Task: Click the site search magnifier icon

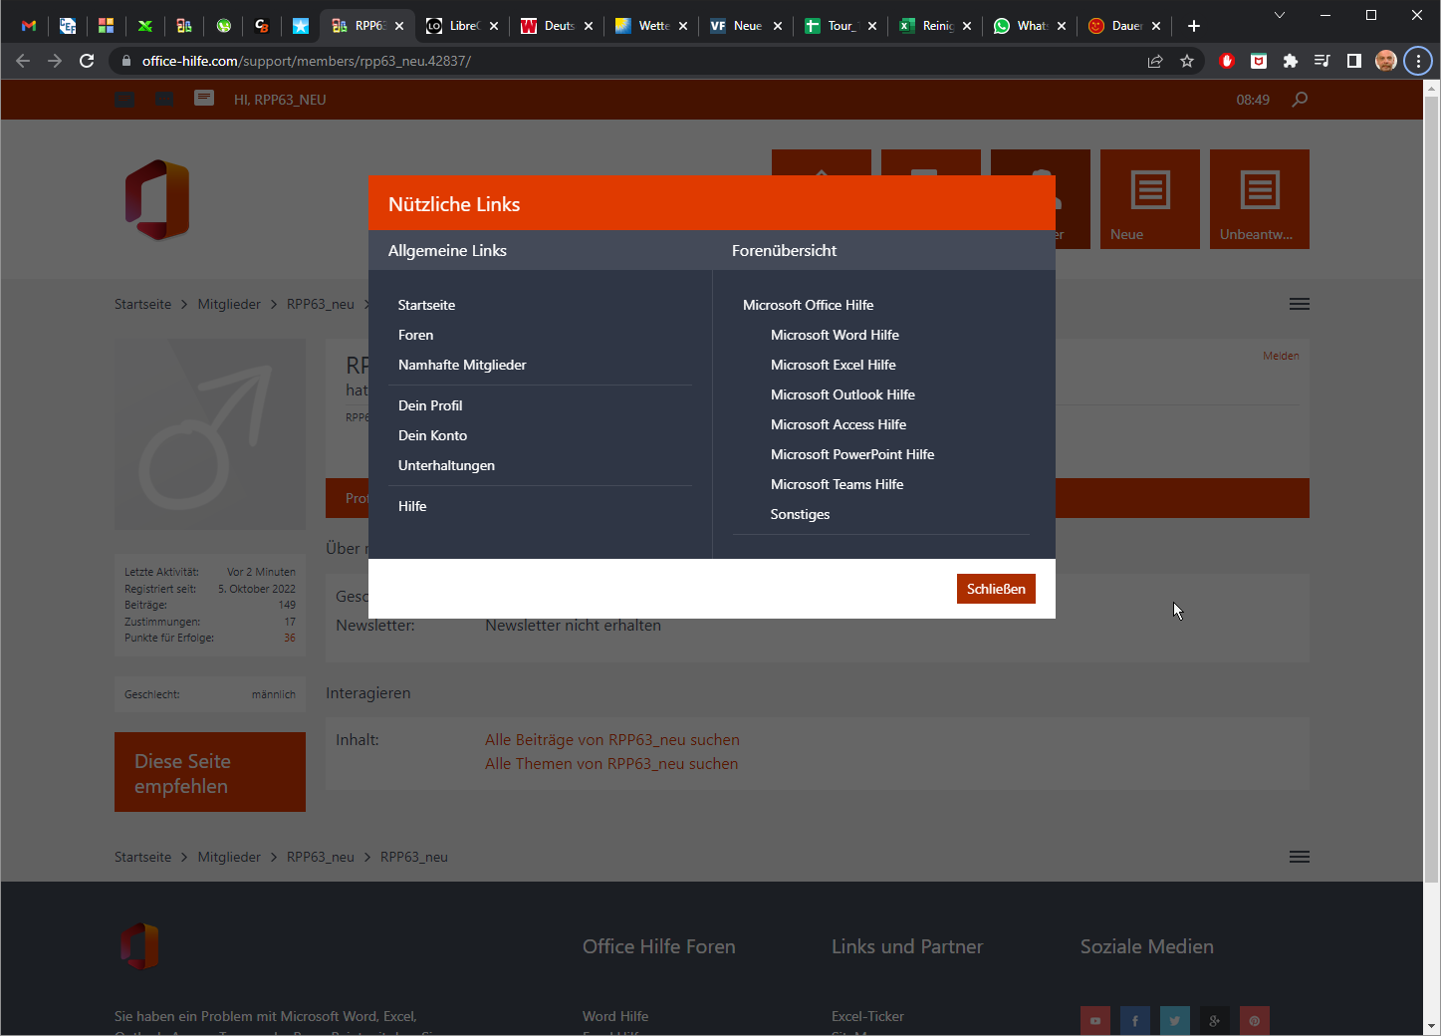Action: point(1300,99)
